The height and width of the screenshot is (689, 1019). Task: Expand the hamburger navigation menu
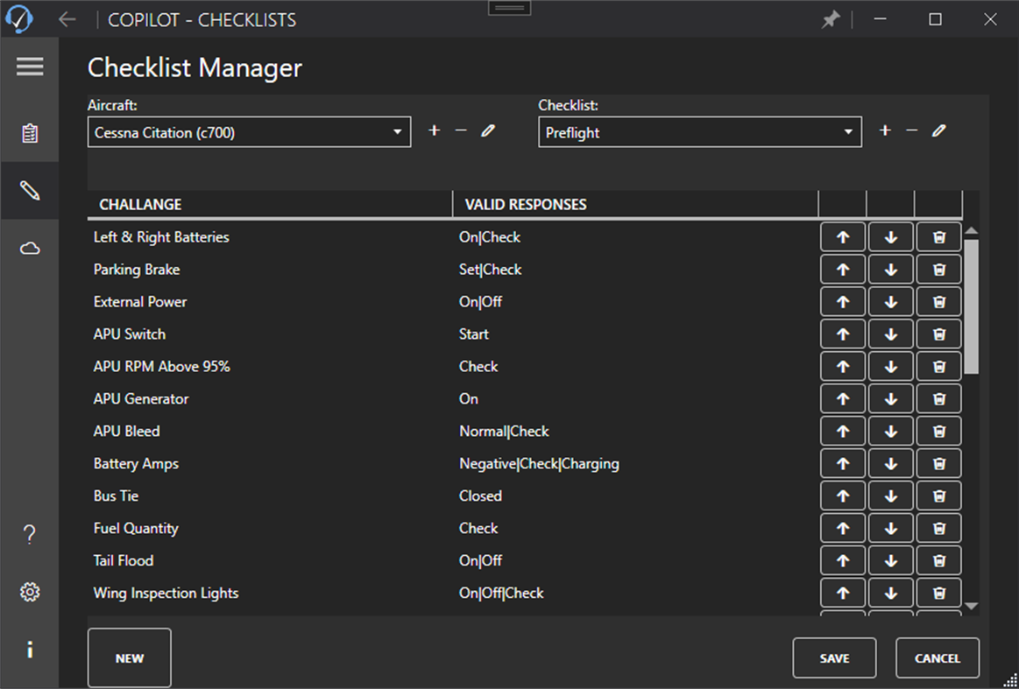(x=30, y=67)
